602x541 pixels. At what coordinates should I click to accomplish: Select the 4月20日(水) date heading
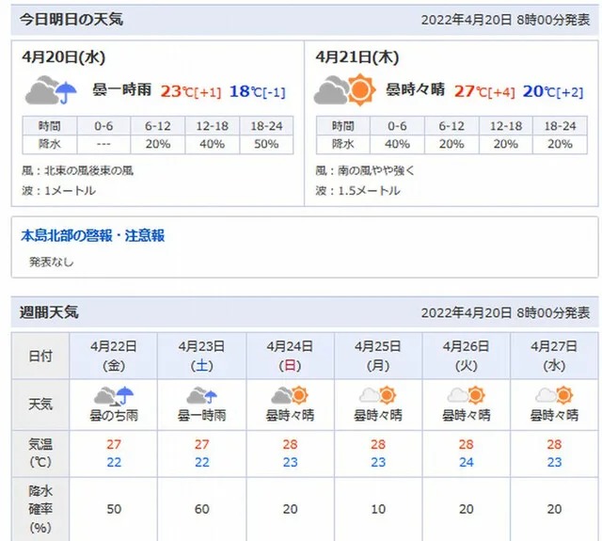[63, 57]
